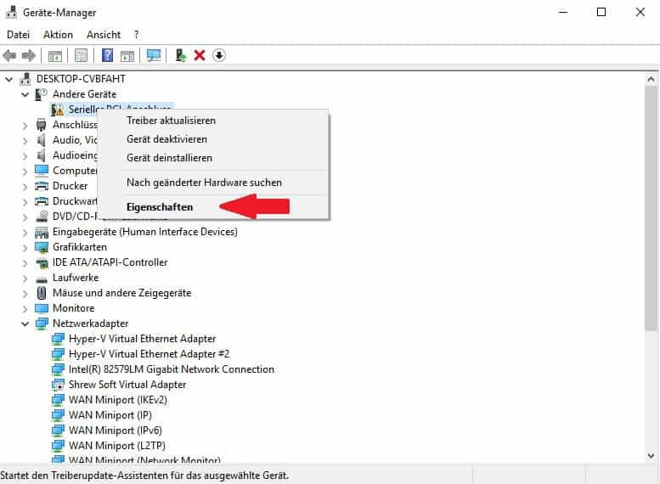Click the properties sheet toolbar icon
The height and width of the screenshot is (484, 660).
coord(82,55)
